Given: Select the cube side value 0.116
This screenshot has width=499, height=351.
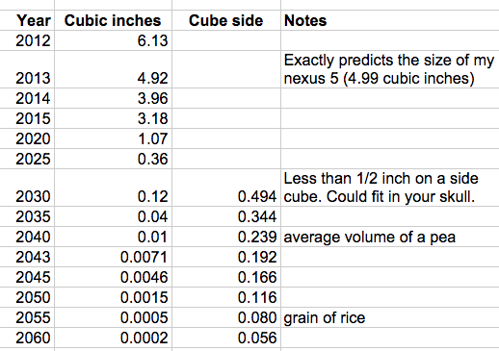Looking at the screenshot, I should [226, 297].
